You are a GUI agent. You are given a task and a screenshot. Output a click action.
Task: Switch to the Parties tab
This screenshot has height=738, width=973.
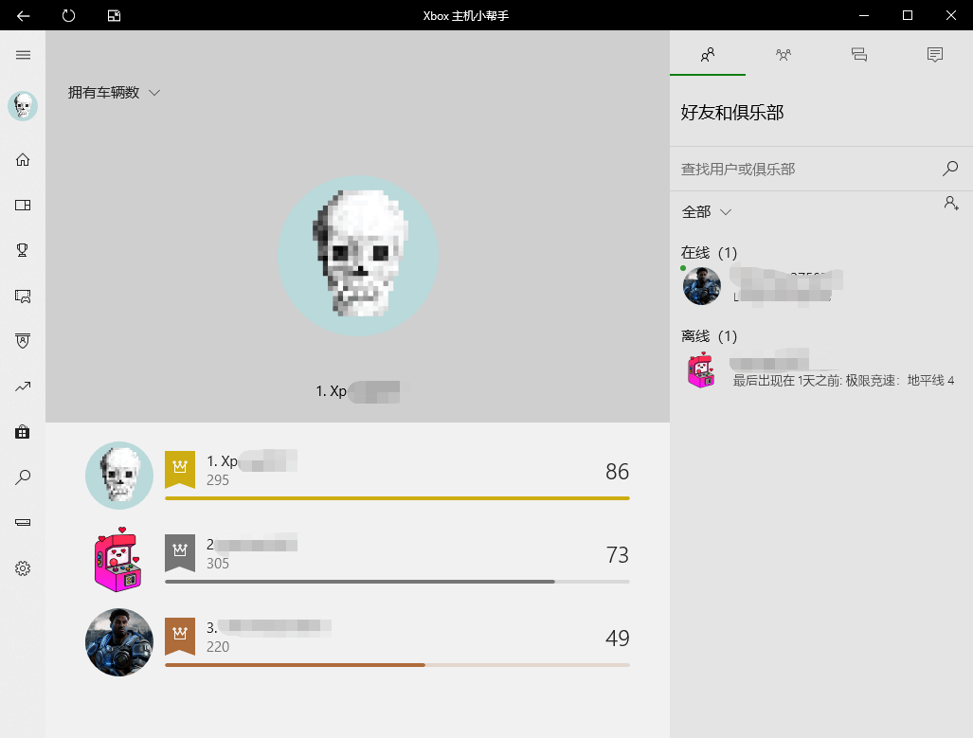click(x=784, y=55)
